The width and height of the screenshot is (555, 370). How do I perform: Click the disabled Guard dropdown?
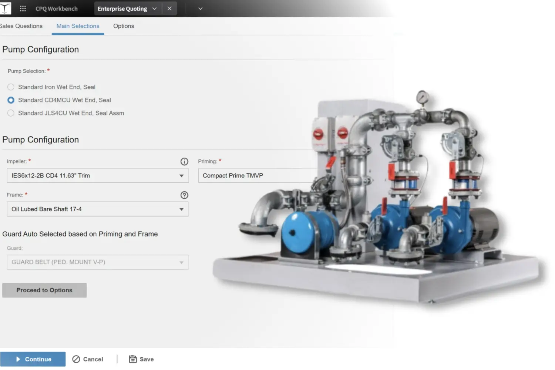tap(98, 262)
